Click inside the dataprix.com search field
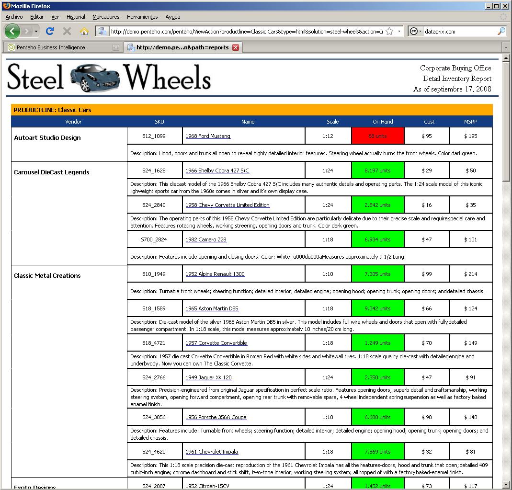 (x=459, y=31)
